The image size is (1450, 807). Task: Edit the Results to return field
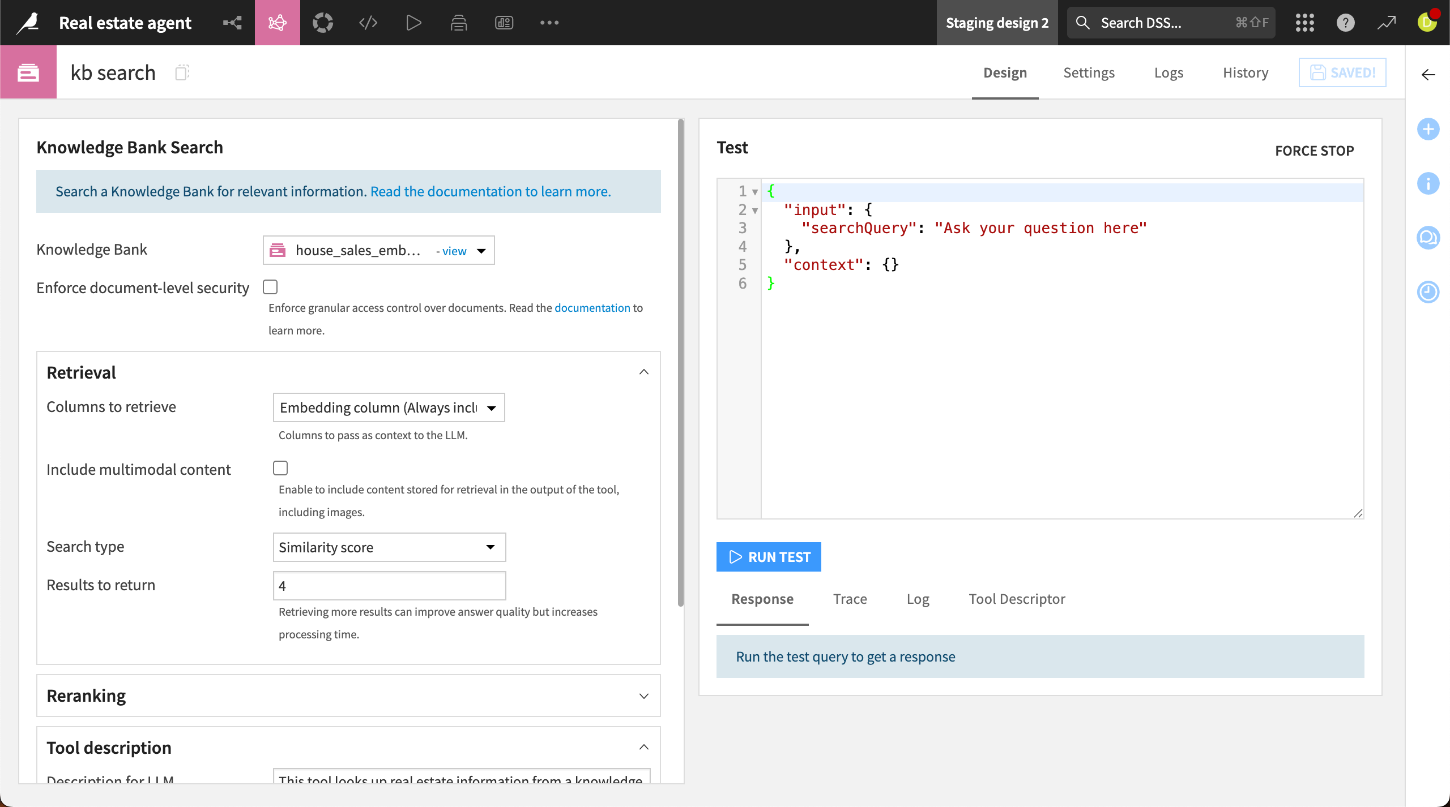click(389, 586)
